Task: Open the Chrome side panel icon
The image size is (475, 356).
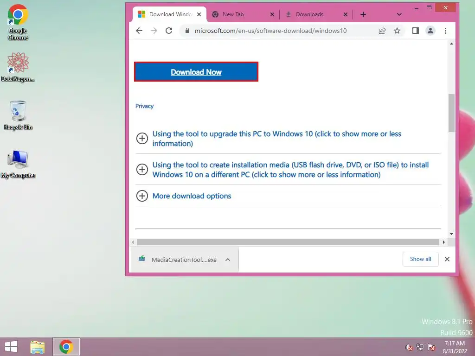Action: [x=415, y=31]
